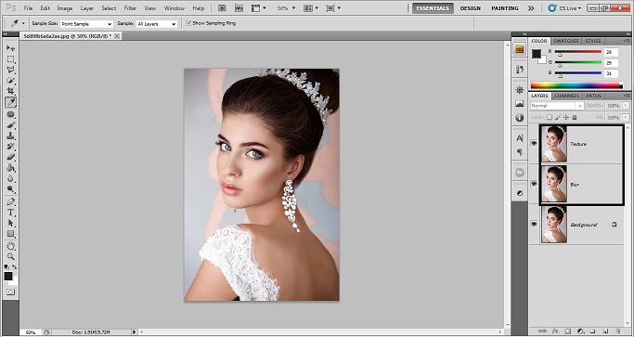This screenshot has width=634, height=337.
Task: Select the Blur (droplet) tool
Action: pyautogui.click(x=10, y=178)
